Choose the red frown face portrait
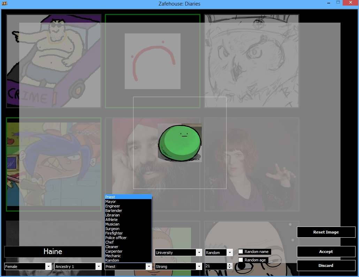The height and width of the screenshot is (277, 359). [152, 61]
